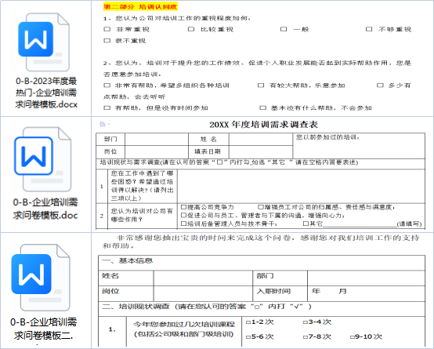
Task: Tick 有帮助，但是没有时间参加 checkbox
Action: (x=107, y=107)
